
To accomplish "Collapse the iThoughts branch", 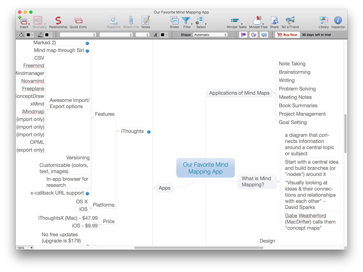I will click(118, 131).
